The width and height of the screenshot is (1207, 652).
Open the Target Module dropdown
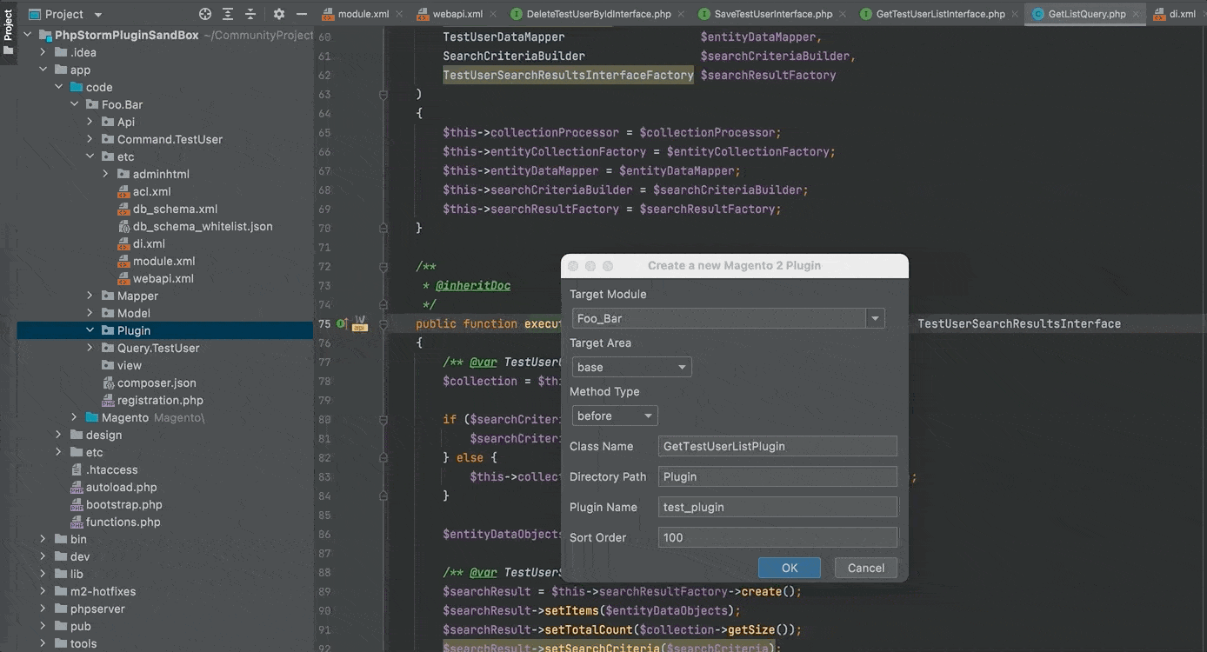coord(875,319)
